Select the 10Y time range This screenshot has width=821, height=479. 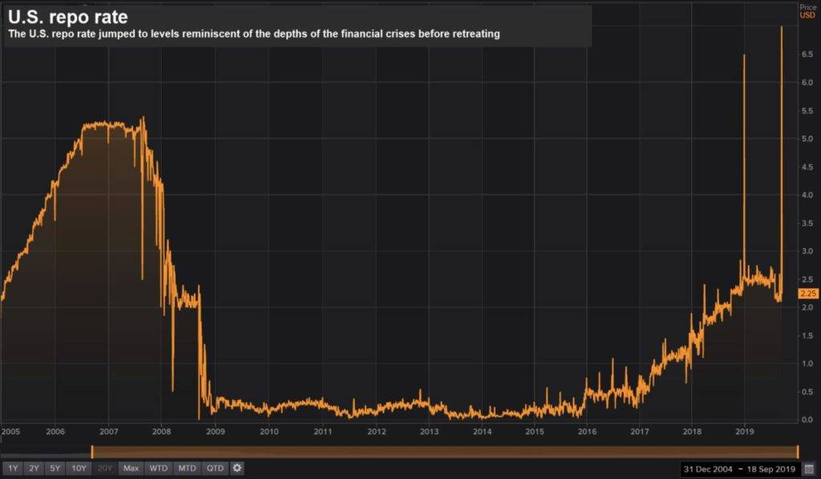click(79, 468)
